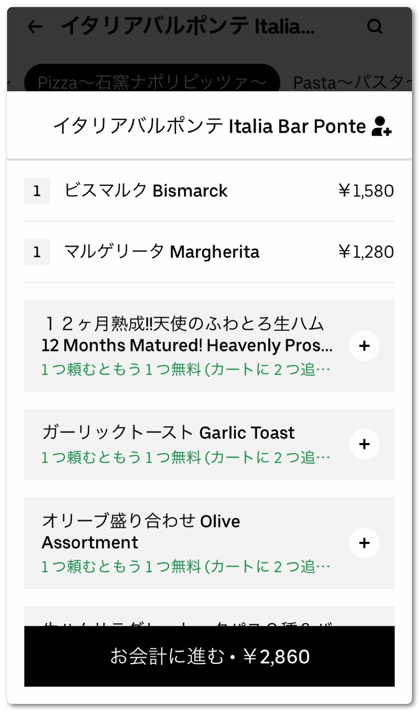The image size is (419, 711).
Task: Change quantity of Bismarck item
Action: (37, 191)
